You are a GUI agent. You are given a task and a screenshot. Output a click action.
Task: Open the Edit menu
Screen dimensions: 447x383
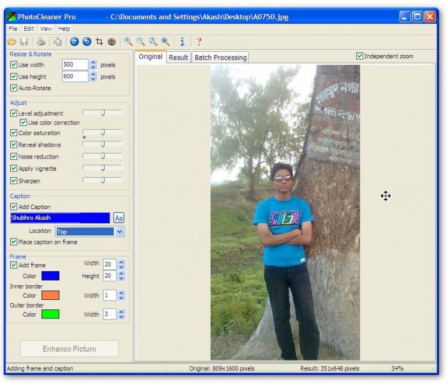[x=29, y=29]
